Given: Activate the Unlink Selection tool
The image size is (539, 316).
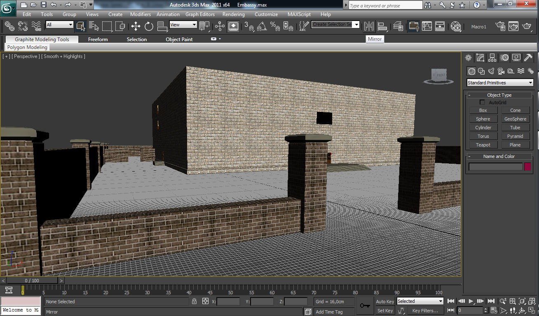Looking at the screenshot, I should point(23,26).
